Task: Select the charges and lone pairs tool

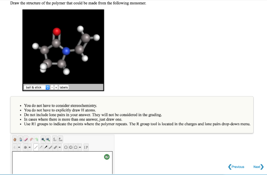Action: pyautogui.click(x=25, y=147)
